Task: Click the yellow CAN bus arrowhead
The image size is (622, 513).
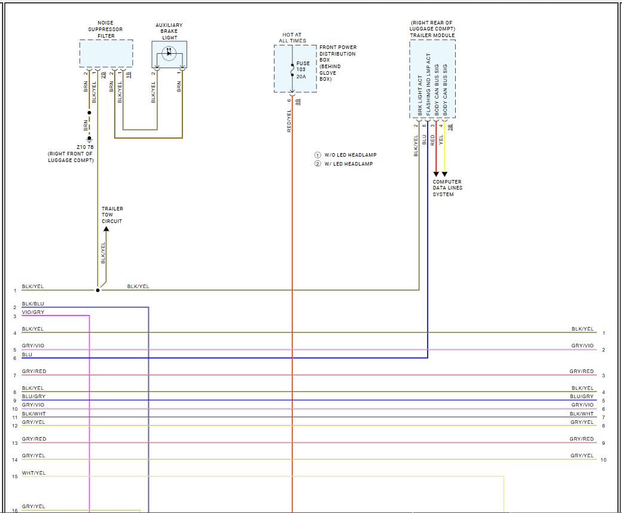Action: point(444,173)
